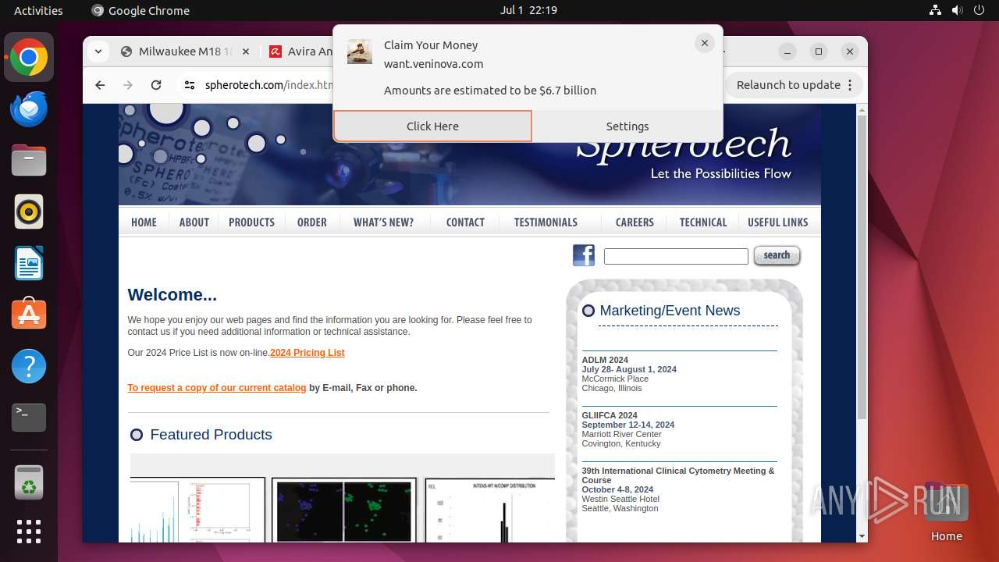Open the CONTACT navigation item
Viewport: 999px width, 562px height.
coord(465,222)
